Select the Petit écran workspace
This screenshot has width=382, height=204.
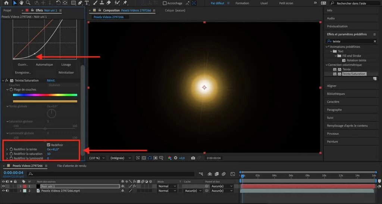click(286, 3)
